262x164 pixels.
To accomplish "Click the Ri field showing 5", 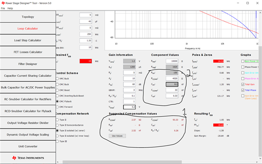I will click(x=129, y=73).
